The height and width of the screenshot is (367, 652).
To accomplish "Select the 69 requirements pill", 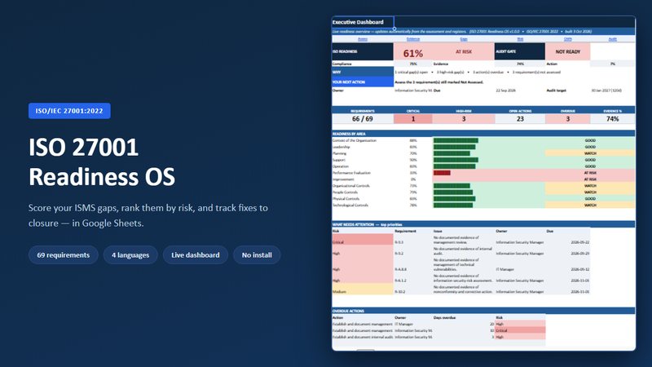I will pyautogui.click(x=64, y=255).
